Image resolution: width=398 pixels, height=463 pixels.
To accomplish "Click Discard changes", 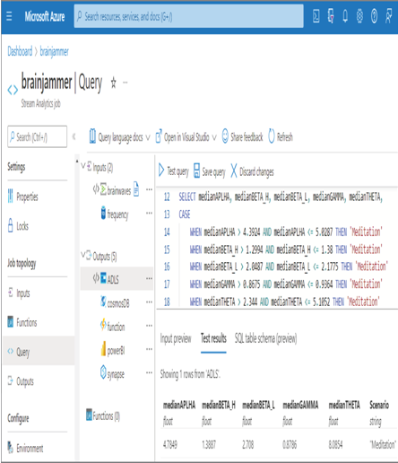I will point(252,171).
